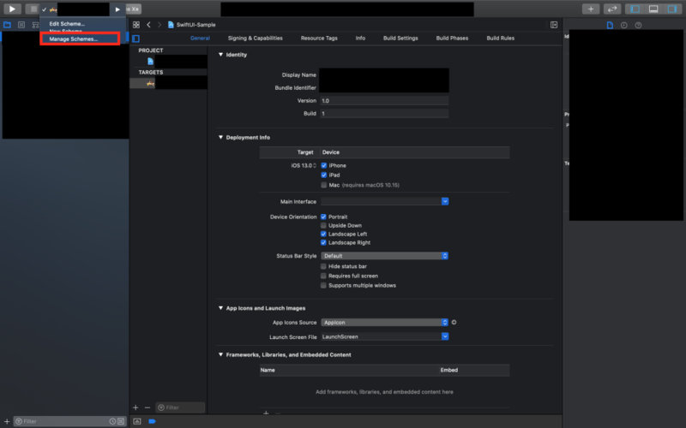Open the App Icons Source dropdown

[x=384, y=323]
